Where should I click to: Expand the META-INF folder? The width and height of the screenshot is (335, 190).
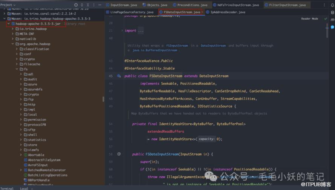pos(12,34)
